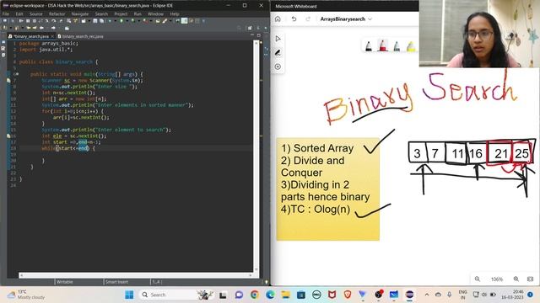
Task: Open the Help menu in Eclipse
Action: coord(175,13)
